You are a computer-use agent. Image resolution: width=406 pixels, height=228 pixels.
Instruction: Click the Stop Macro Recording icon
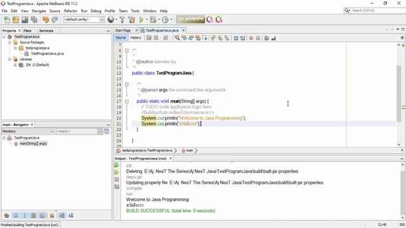click(258, 38)
